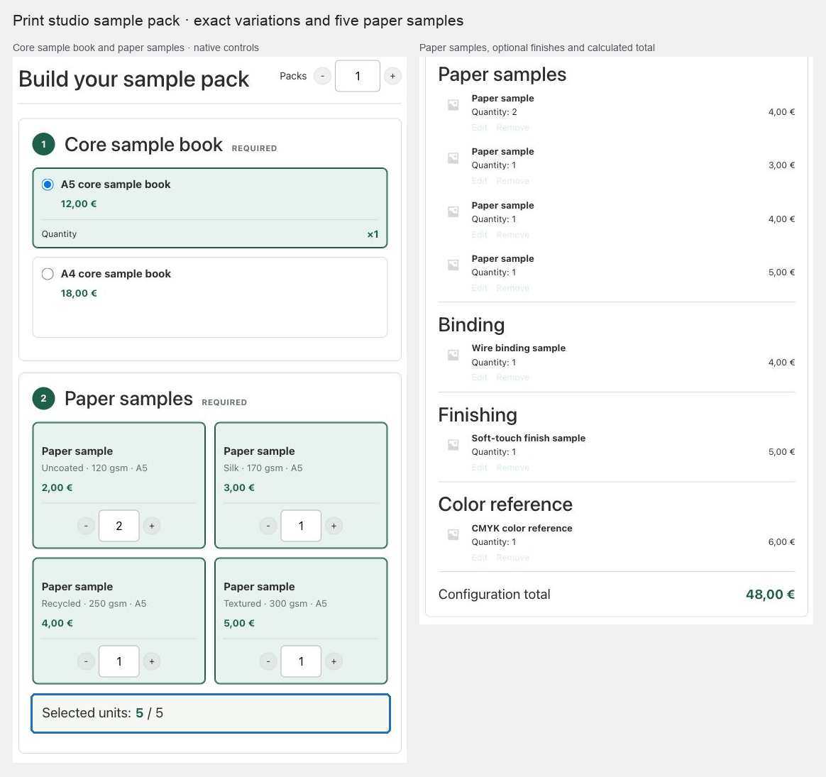
Task: Click the image icon beside Wire binding sample
Action: (x=453, y=355)
